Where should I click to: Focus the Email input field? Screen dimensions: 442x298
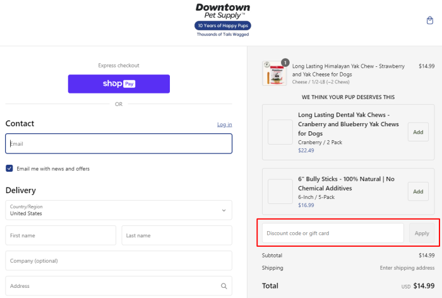click(x=119, y=143)
